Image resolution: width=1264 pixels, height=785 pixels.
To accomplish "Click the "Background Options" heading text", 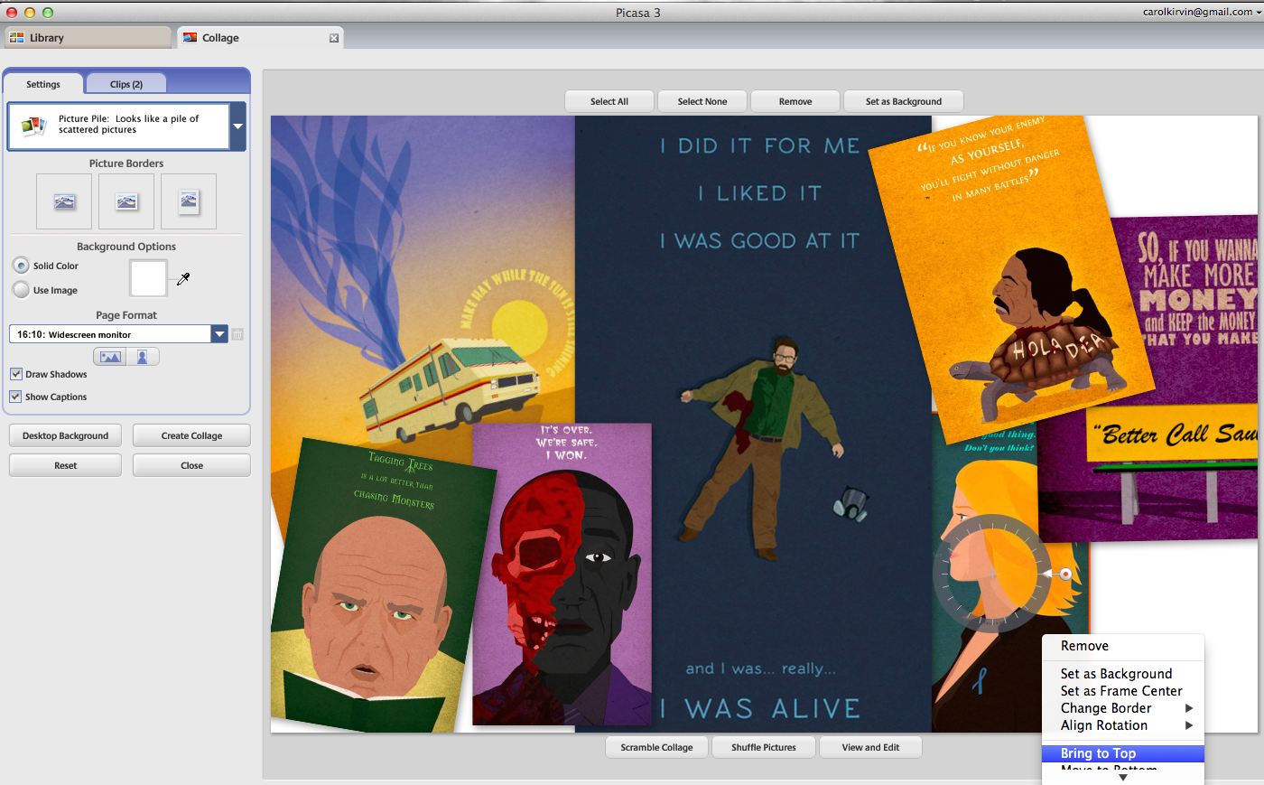I will (126, 247).
